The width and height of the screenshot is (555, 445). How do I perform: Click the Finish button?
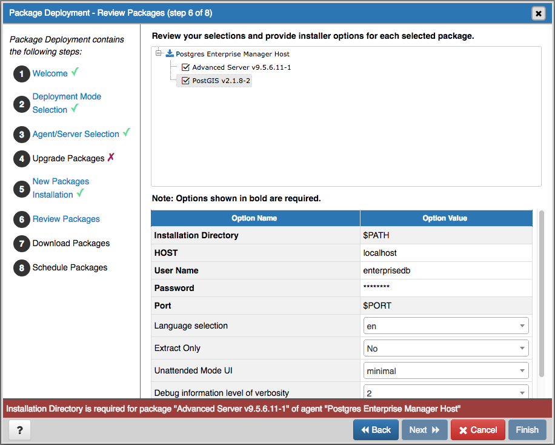click(x=527, y=430)
